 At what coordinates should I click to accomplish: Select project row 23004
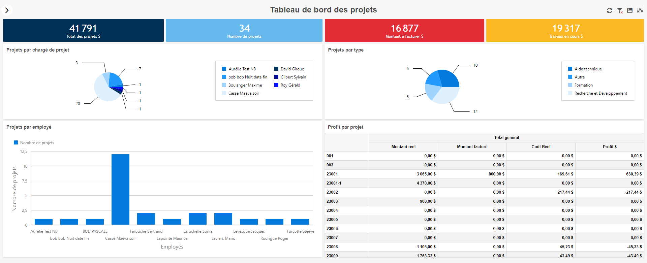(484, 210)
